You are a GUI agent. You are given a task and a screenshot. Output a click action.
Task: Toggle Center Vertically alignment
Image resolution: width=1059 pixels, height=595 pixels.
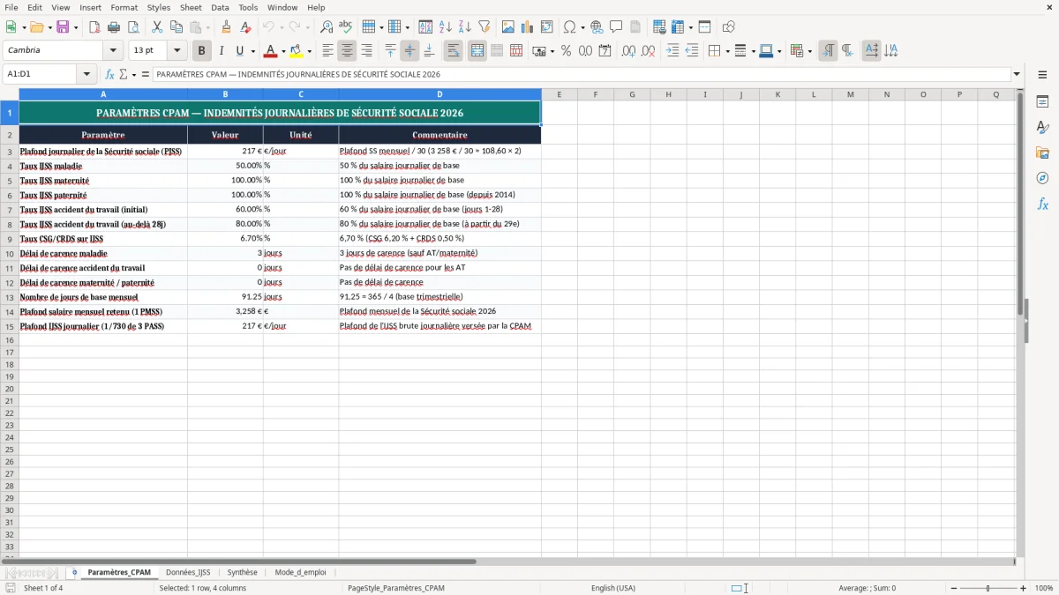click(x=409, y=51)
